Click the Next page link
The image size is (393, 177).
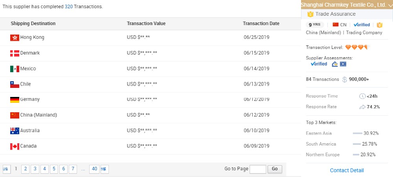point(104,169)
